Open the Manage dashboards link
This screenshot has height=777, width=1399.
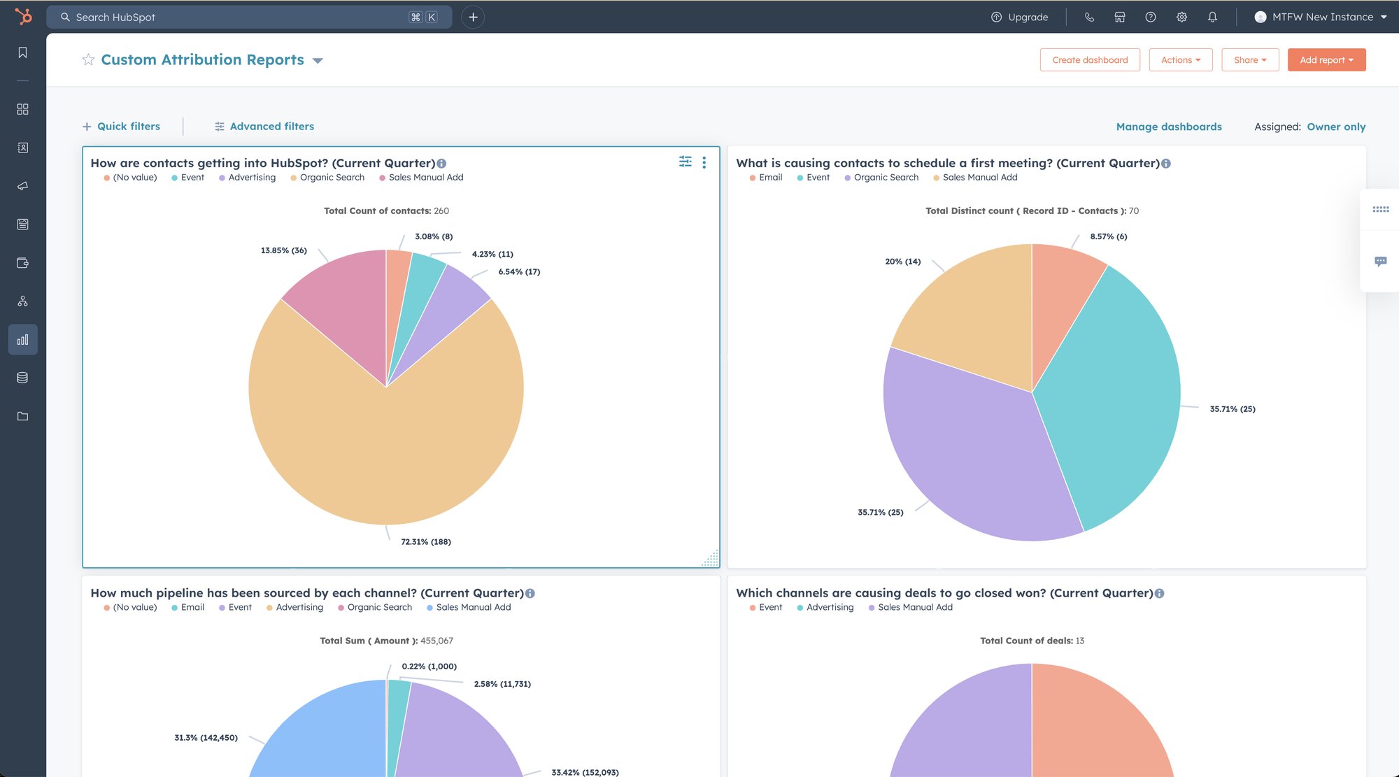(x=1168, y=127)
